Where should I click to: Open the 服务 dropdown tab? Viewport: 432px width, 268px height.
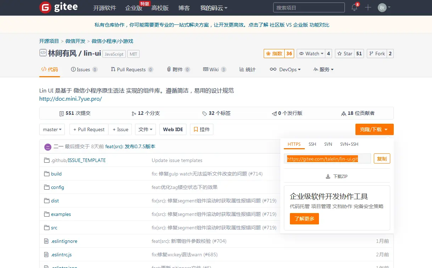coord(324,69)
